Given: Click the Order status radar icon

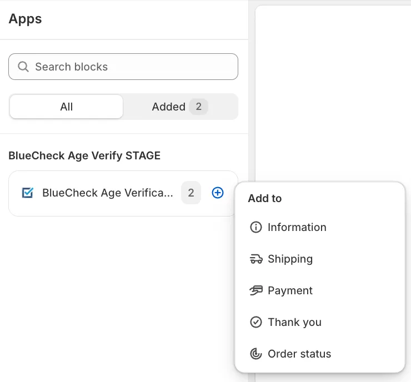Looking at the screenshot, I should 256,354.
